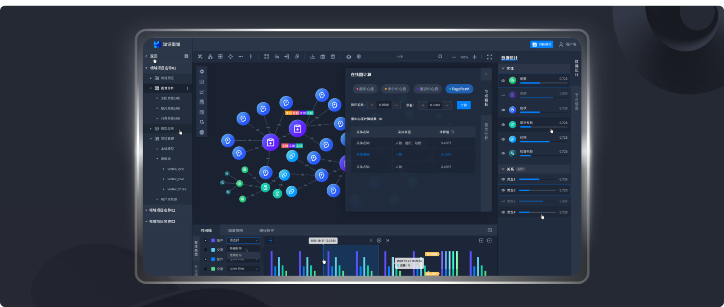724x307 pixels.
Task: Activate the box selection tool icon
Action: tap(266, 57)
